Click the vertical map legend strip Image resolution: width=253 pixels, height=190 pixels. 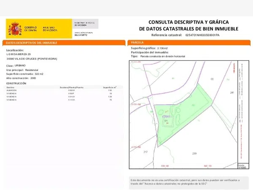pos(243,112)
